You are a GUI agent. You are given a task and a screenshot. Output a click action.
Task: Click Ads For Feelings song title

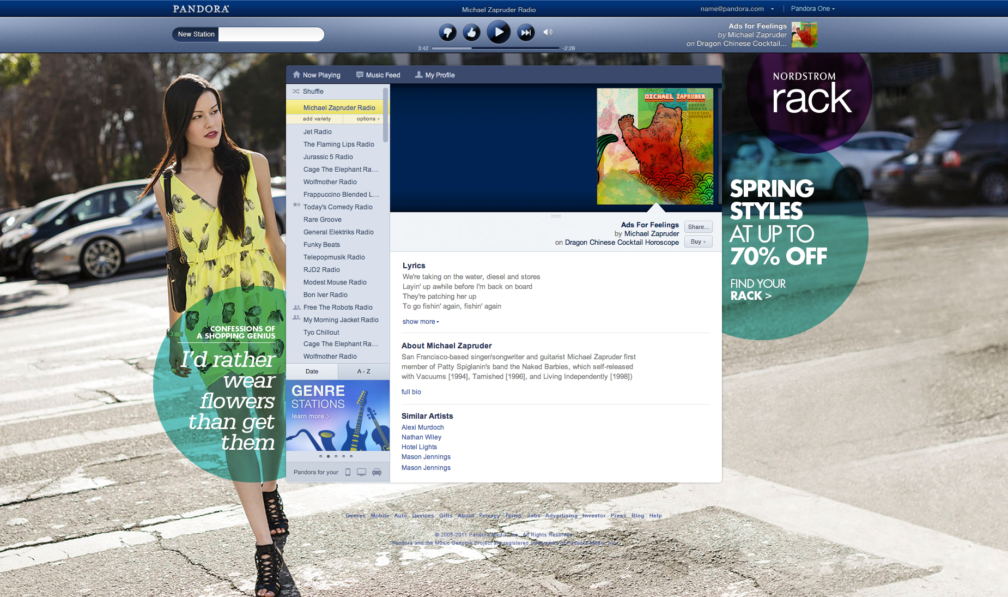pyautogui.click(x=649, y=225)
